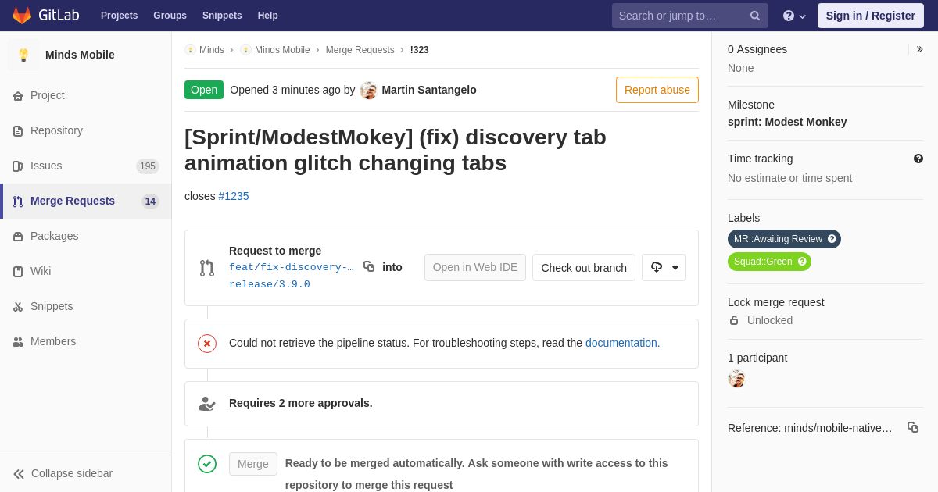Focus the Search or jump to field
The image size is (938, 492).
[x=680, y=16]
